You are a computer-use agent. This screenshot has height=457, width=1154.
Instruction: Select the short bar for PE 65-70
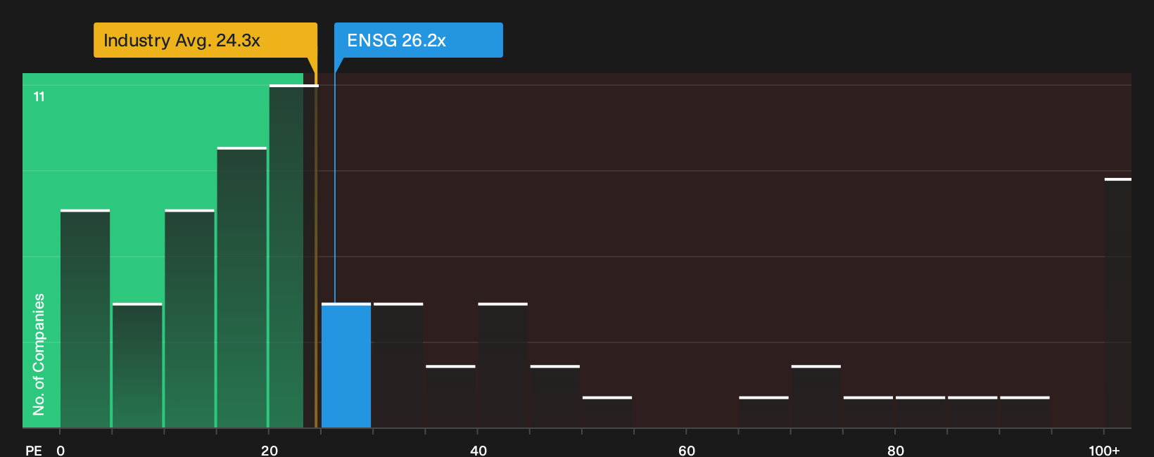(x=763, y=412)
